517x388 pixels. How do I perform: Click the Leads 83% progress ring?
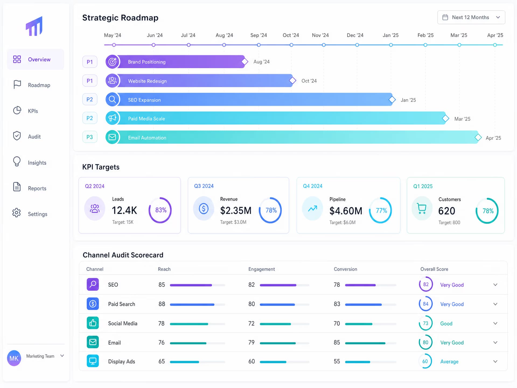click(160, 210)
